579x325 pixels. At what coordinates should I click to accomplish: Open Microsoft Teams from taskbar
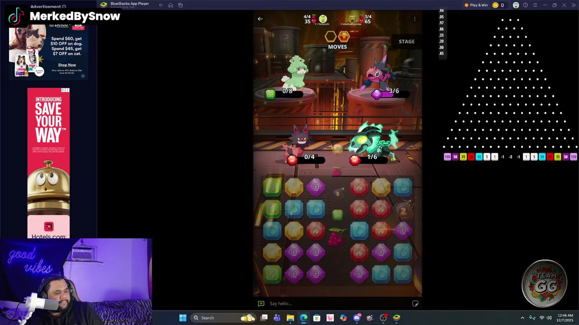pos(277,318)
